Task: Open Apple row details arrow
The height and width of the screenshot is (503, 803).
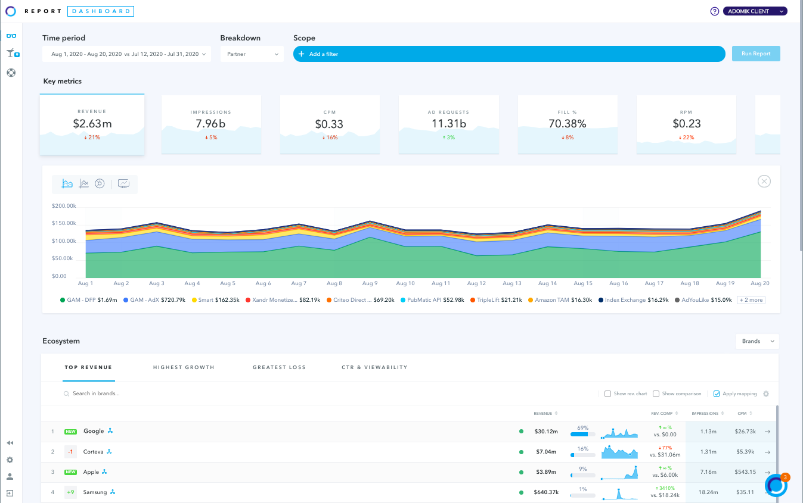Action: [x=768, y=472]
